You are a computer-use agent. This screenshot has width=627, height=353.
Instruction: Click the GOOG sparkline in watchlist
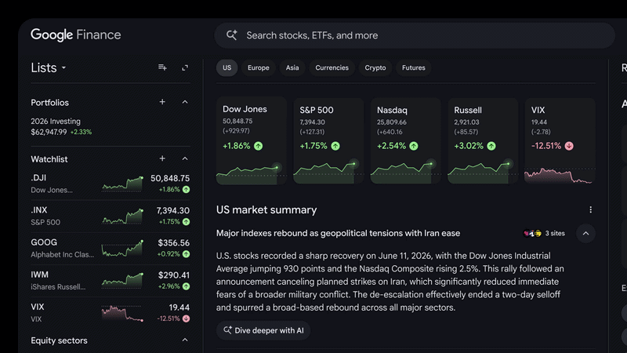[122, 248]
